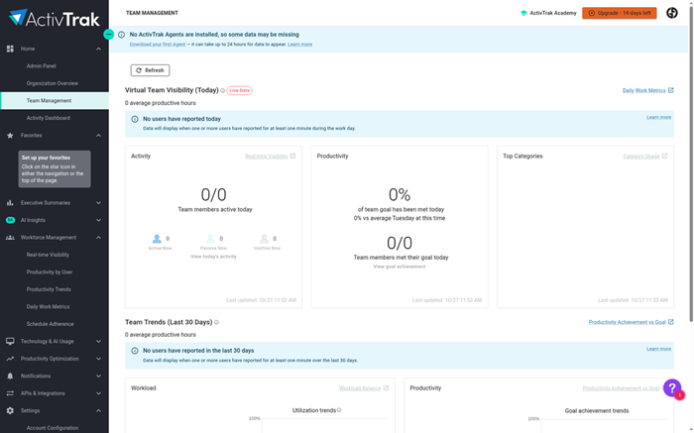This screenshot has height=433, width=694.
Task: Click the ActivTrak Academy graduation cap icon
Action: (523, 13)
